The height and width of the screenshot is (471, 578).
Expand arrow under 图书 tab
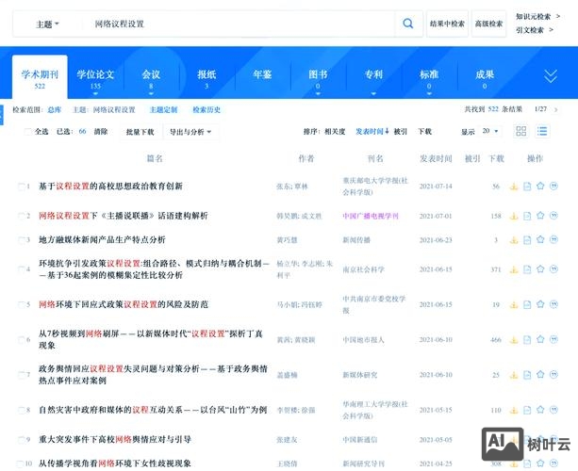(318, 93)
